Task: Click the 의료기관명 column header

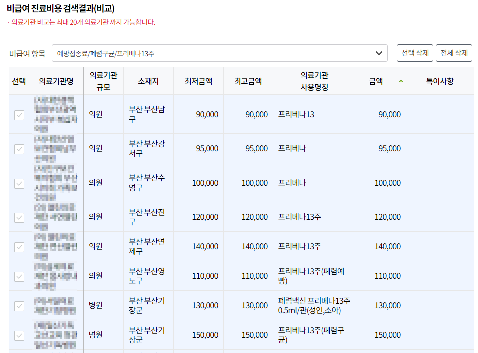Action: tap(56, 80)
